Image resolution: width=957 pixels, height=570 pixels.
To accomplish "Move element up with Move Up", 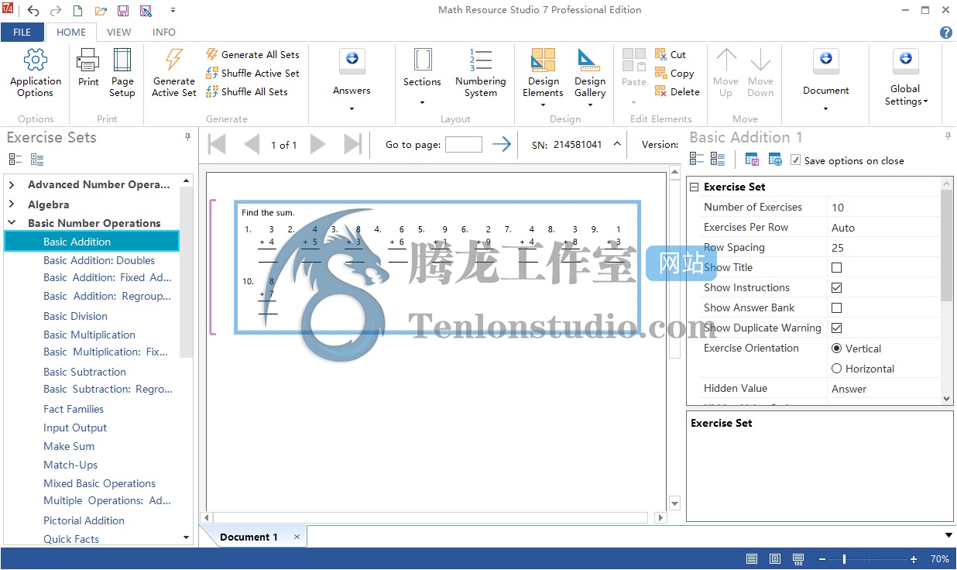I will (725, 73).
